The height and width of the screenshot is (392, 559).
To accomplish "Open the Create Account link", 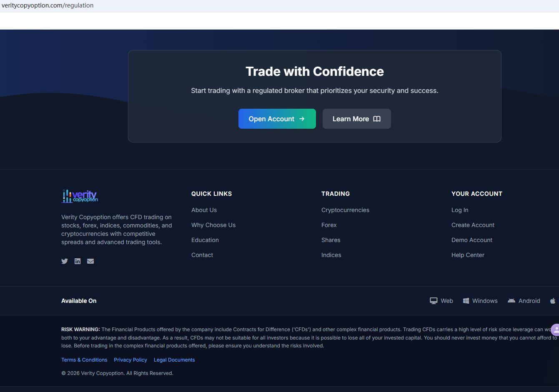I will pyautogui.click(x=473, y=225).
